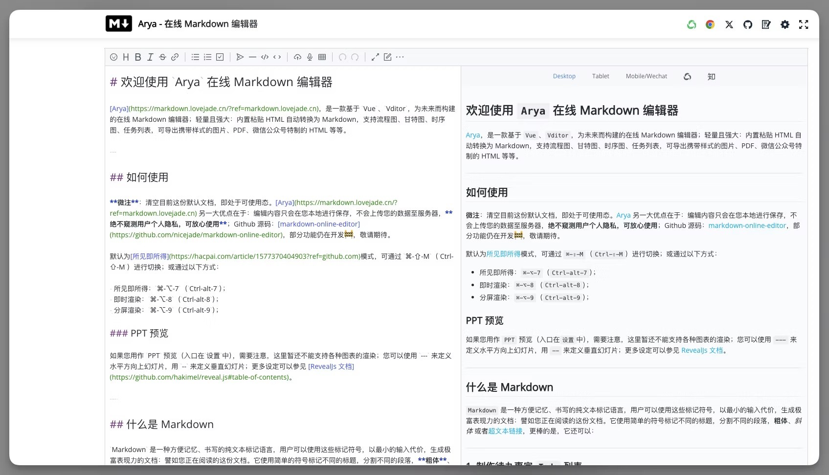829x475 pixels.
Task: Click the Arya - 在线 Markdown 编辑器 title text
Action: [x=198, y=24]
